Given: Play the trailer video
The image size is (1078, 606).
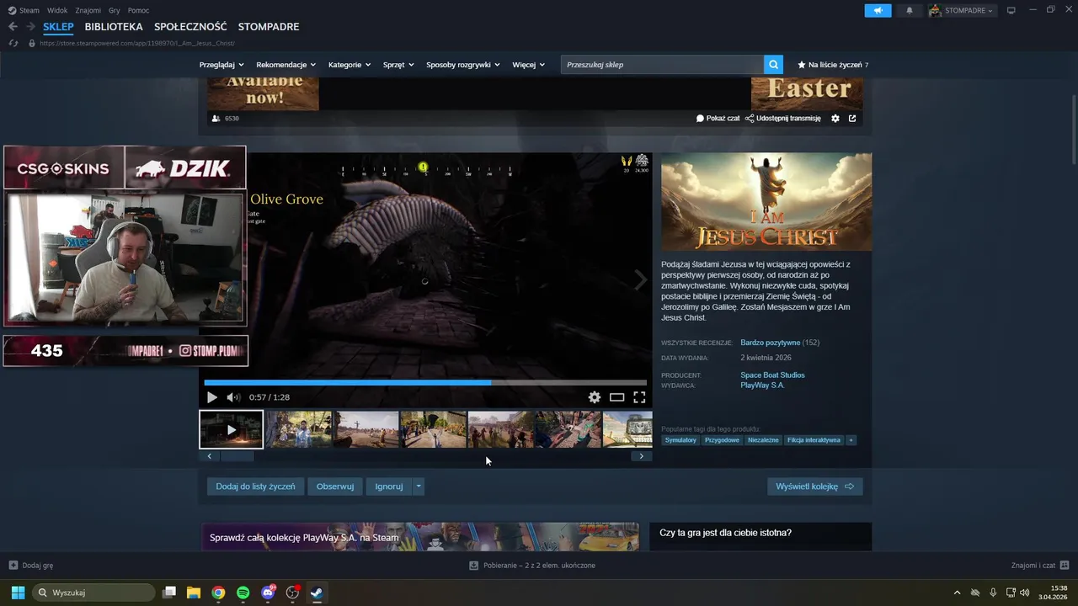Looking at the screenshot, I should tap(212, 397).
